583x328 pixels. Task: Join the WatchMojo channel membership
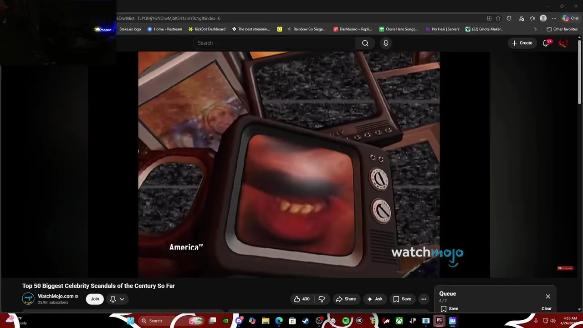coord(95,299)
